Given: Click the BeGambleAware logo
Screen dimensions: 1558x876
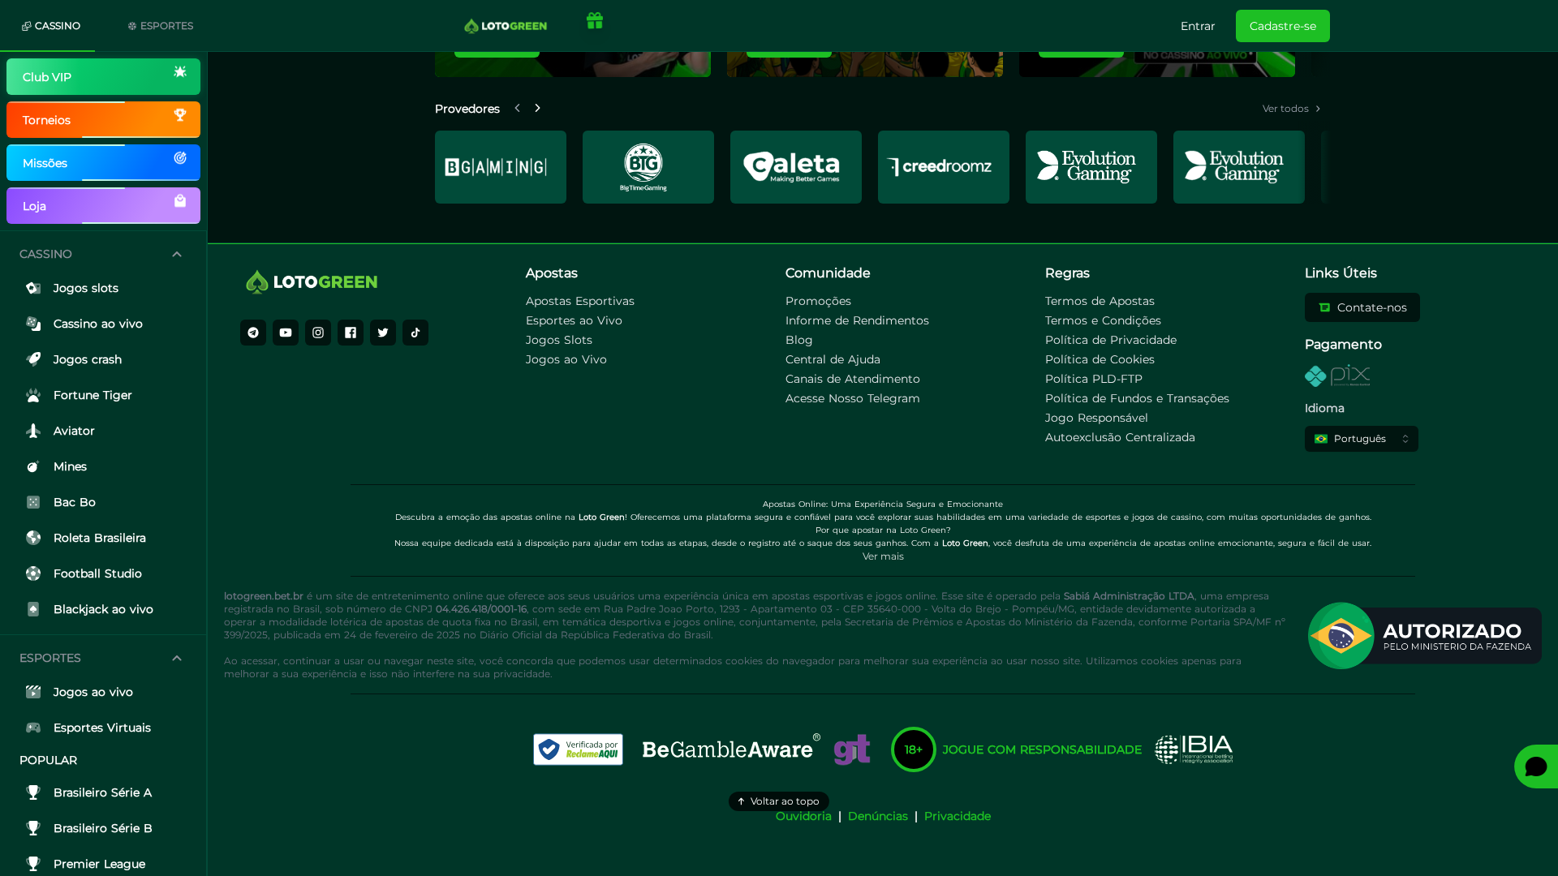Looking at the screenshot, I should (x=731, y=748).
